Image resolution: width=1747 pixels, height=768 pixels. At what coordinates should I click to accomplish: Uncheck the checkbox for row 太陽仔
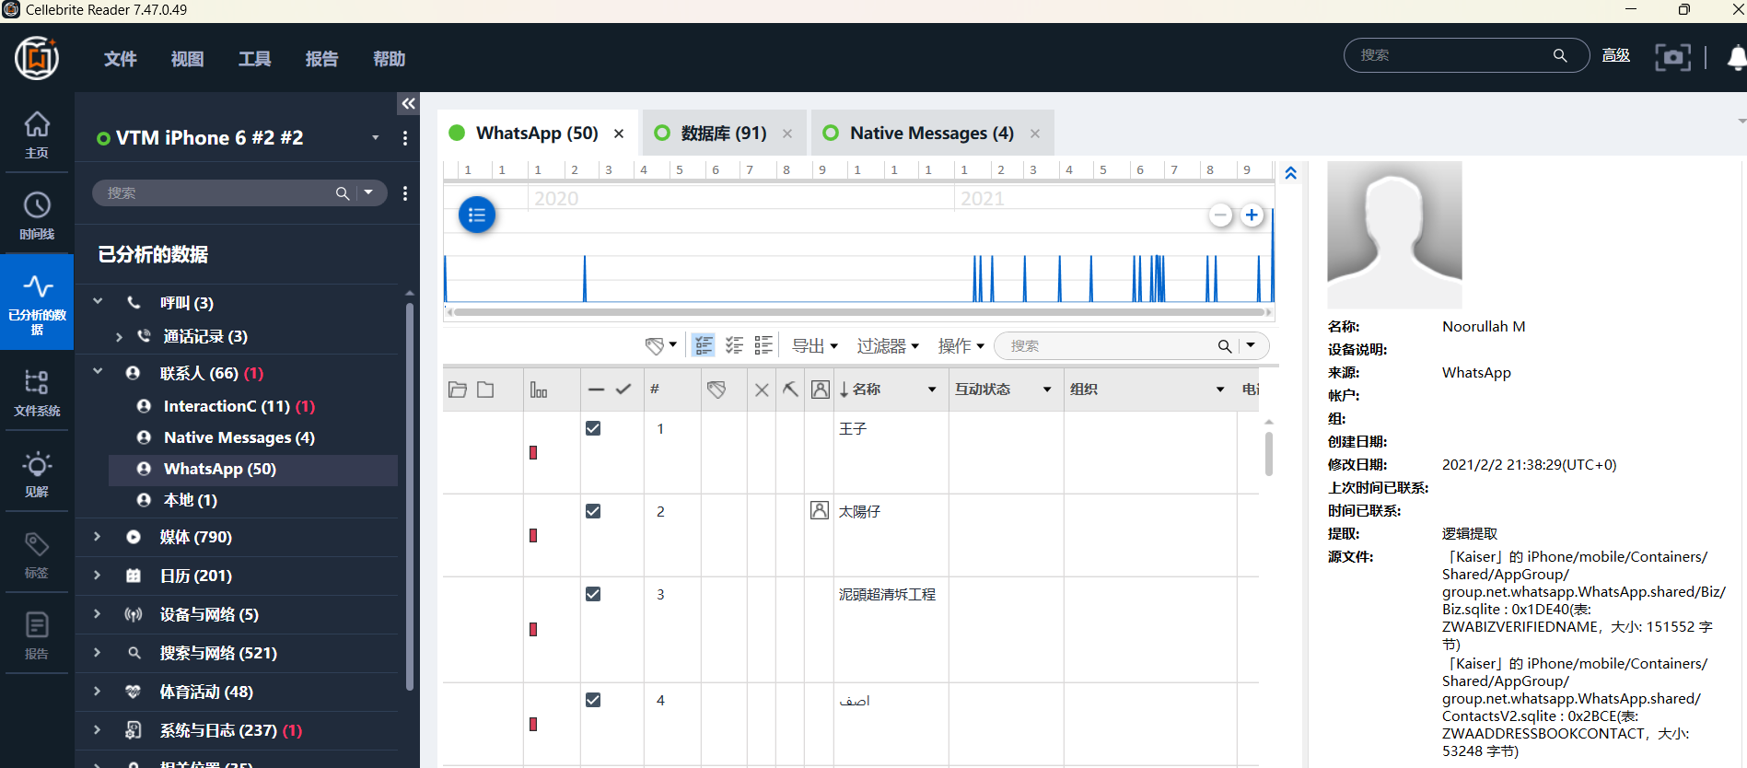pos(593,511)
